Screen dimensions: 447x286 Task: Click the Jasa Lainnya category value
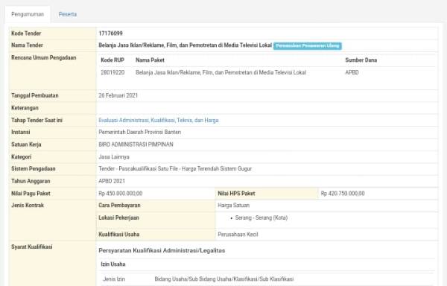(114, 156)
